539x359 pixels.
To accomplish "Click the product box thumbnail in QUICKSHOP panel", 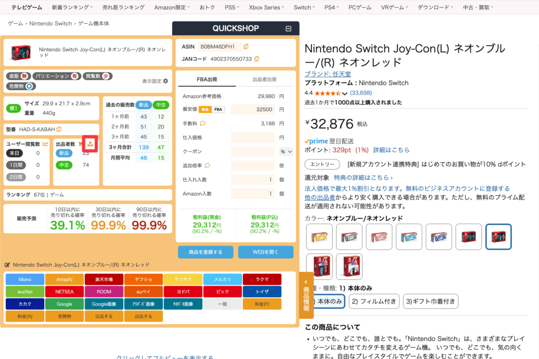I will [x=21, y=52].
